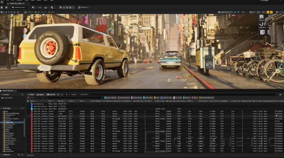Click the Add button in Content Browser

point(31,94)
